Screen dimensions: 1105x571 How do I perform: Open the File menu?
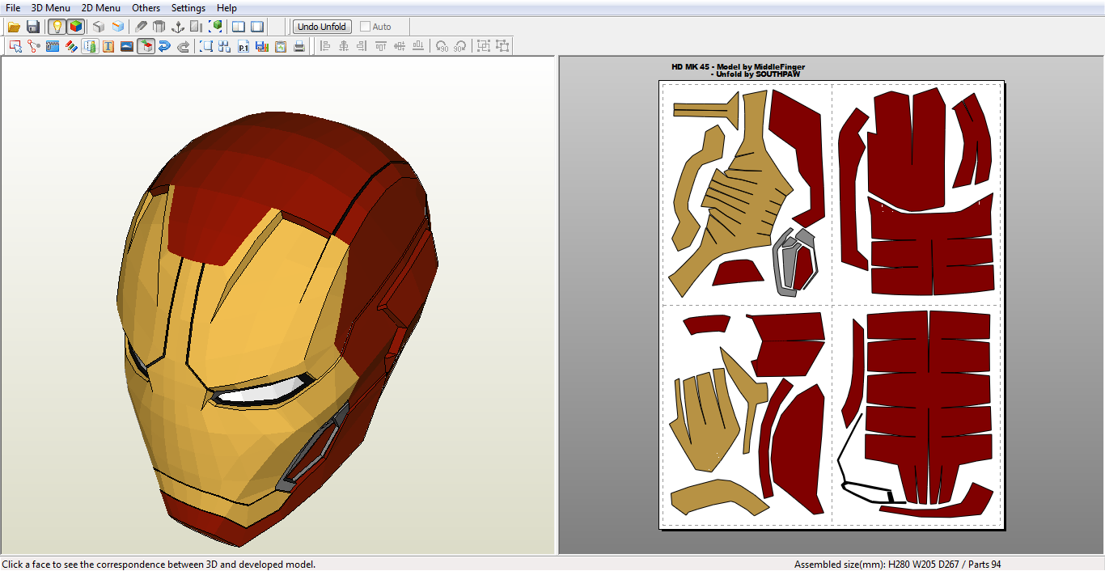[x=13, y=8]
